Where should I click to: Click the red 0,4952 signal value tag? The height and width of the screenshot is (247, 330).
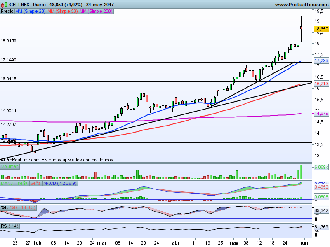(x=321, y=187)
